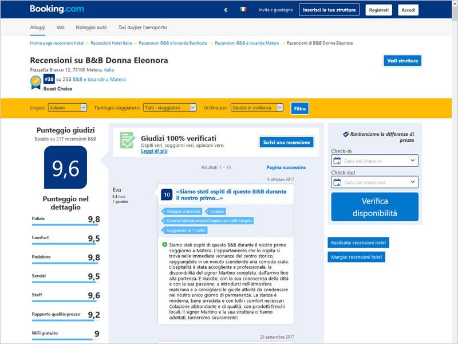This screenshot has width=458, height=344.
Task: Click the price match checkmark icon
Action: click(346, 134)
